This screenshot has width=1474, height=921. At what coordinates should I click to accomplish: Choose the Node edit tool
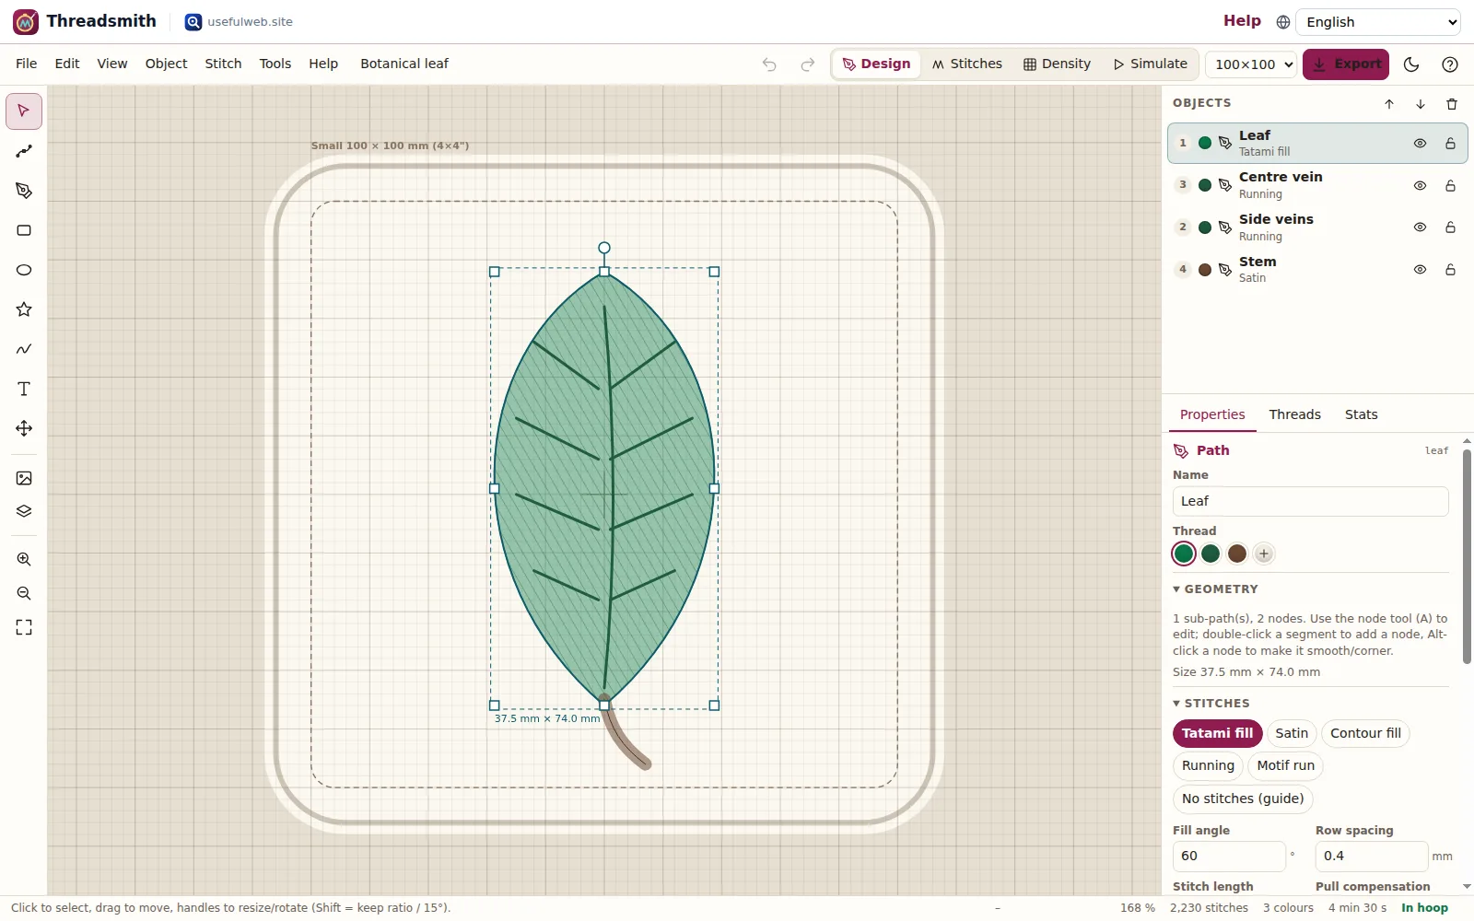[24, 151]
